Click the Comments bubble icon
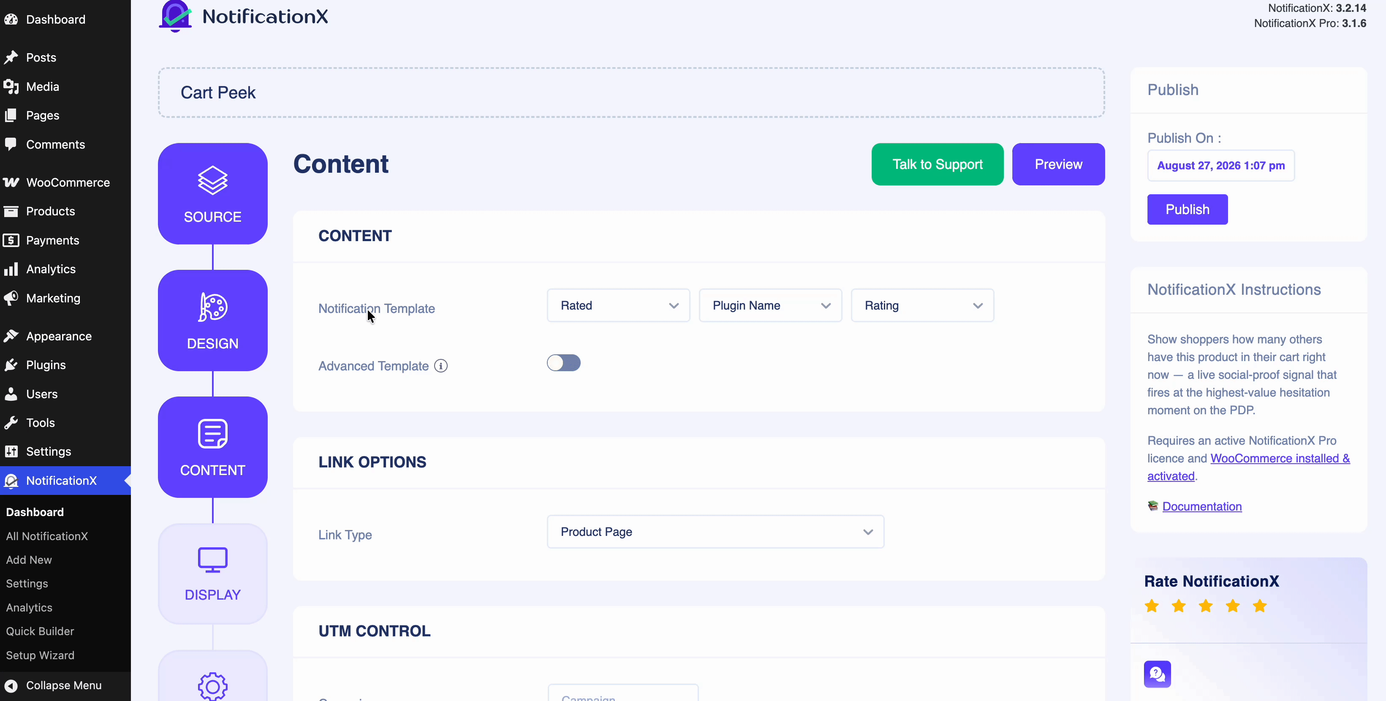1386x701 pixels. tap(11, 144)
